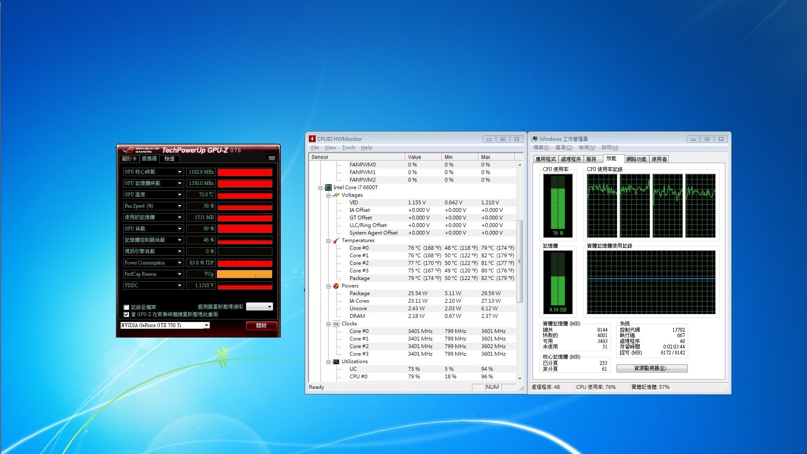This screenshot has width=807, height=454.
Task: Collapse the Voltages tree node
Action: 329,195
